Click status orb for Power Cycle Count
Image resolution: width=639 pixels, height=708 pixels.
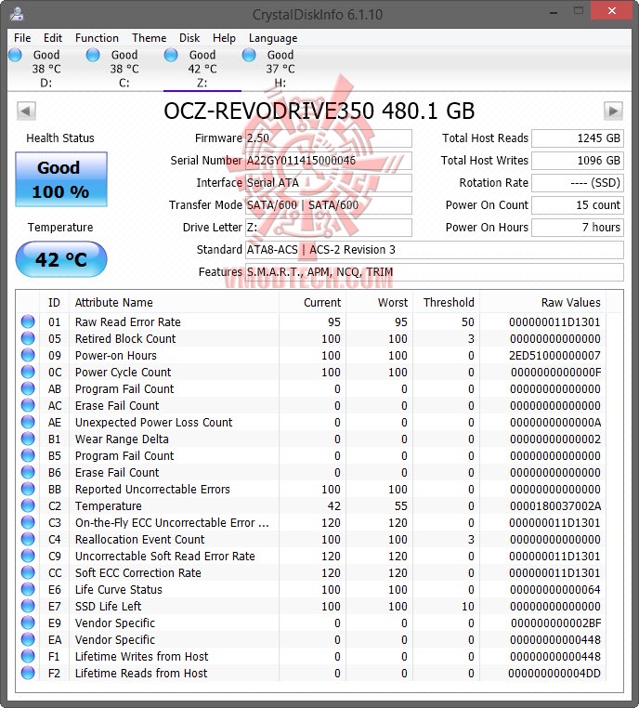point(28,372)
